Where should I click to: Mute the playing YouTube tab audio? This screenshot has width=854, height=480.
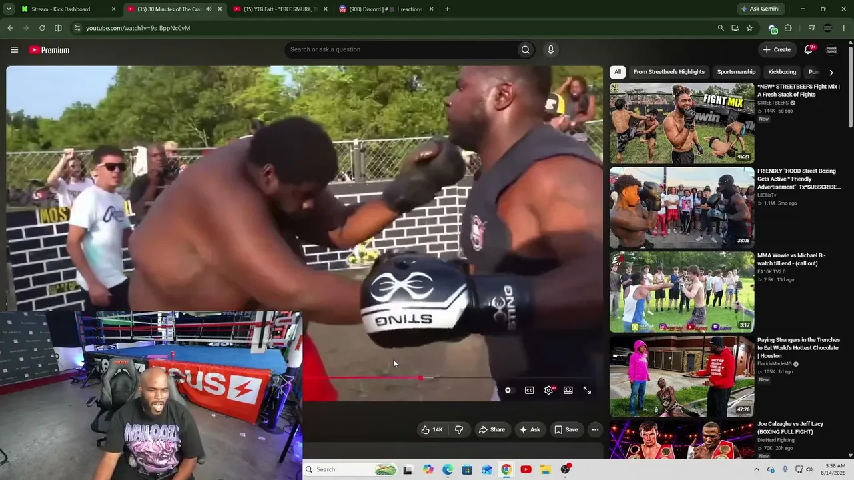[x=209, y=9]
